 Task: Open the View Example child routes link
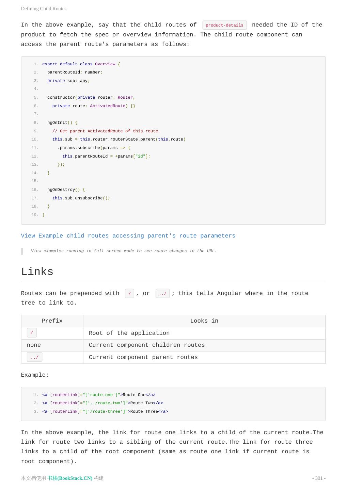128,236
